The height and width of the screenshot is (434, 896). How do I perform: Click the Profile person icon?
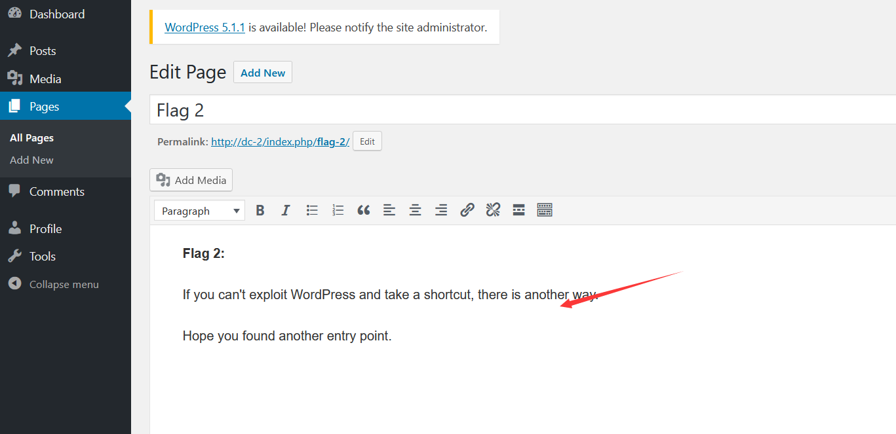point(14,228)
